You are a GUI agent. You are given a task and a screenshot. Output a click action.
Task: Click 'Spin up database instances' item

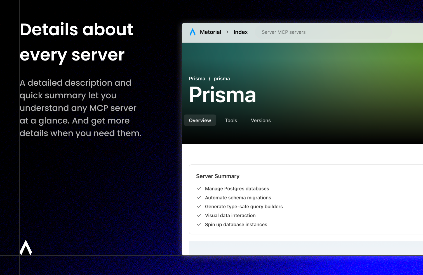236,225
